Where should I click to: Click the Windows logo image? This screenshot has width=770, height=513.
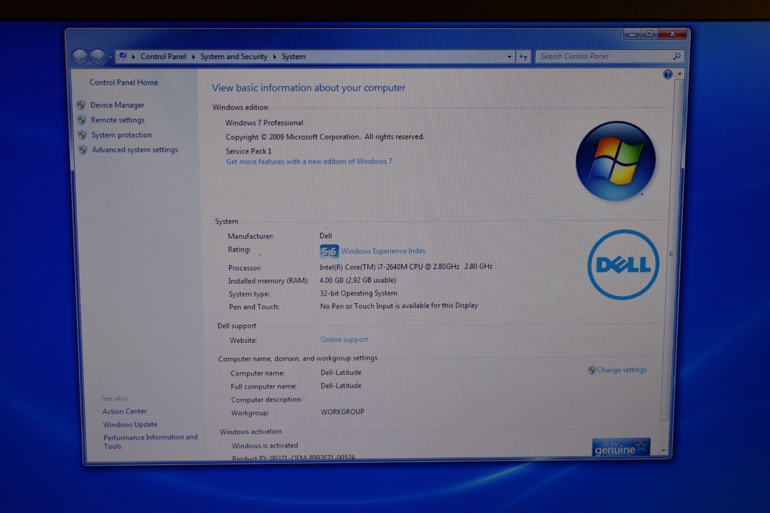[x=616, y=161]
